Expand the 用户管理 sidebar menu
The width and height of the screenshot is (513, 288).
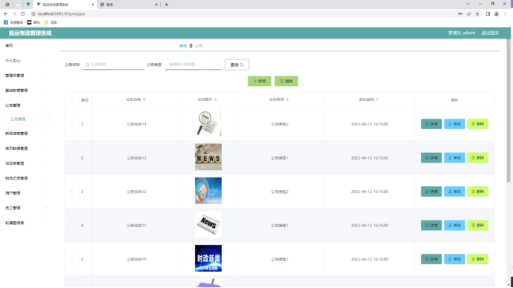coord(26,193)
